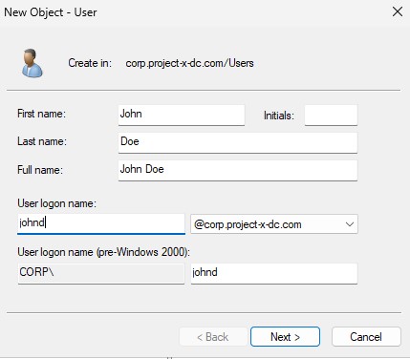Place cursor in User logon name box
410x359 pixels.
click(101, 223)
